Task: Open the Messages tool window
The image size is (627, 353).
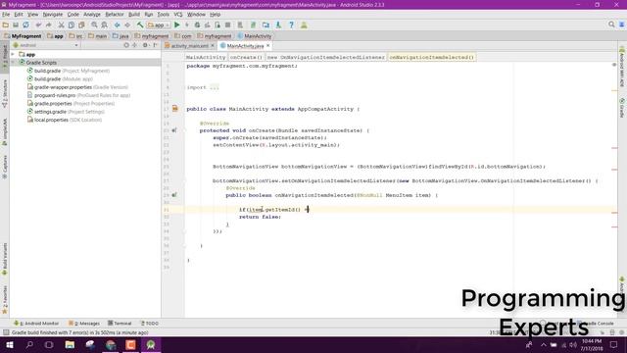Action: [84, 324]
